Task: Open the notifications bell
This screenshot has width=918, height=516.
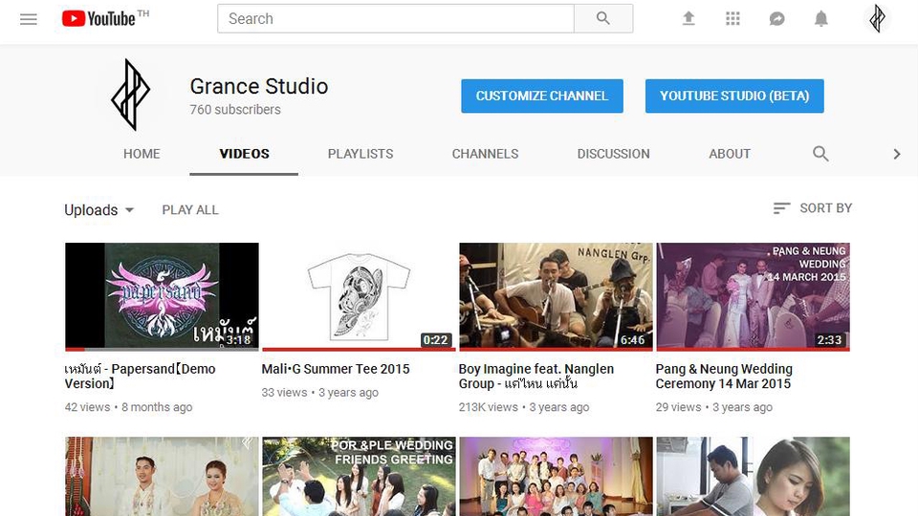Action: (820, 19)
